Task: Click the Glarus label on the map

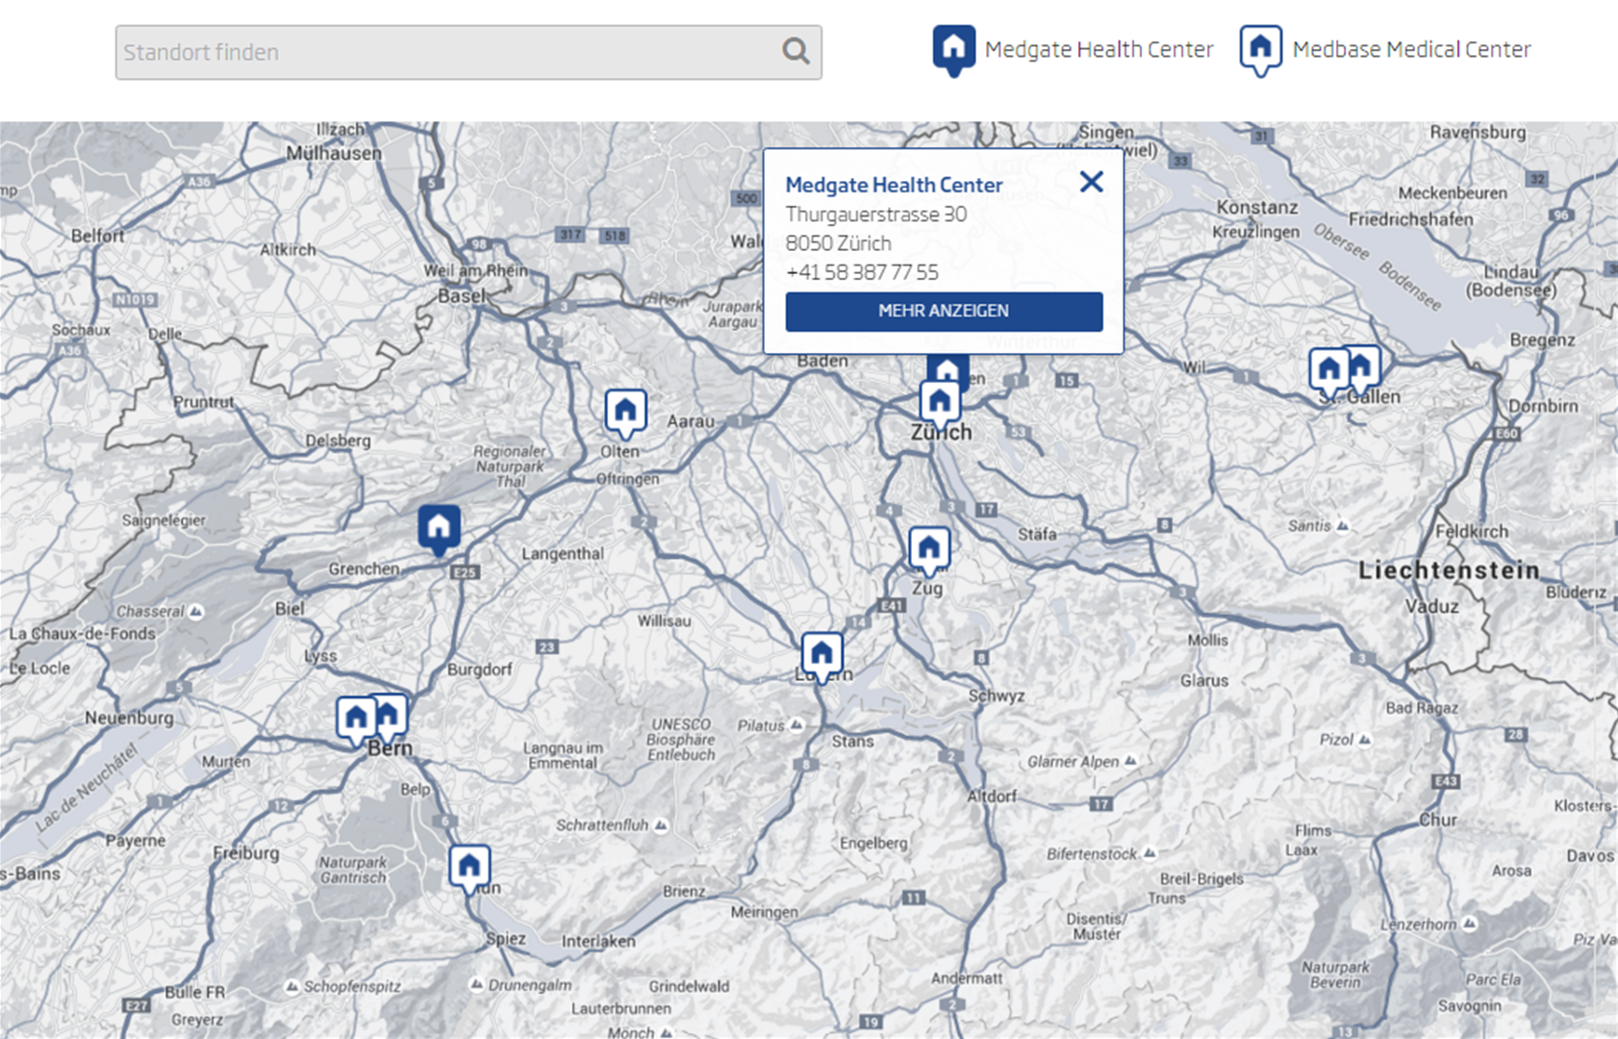Action: pyautogui.click(x=1204, y=680)
